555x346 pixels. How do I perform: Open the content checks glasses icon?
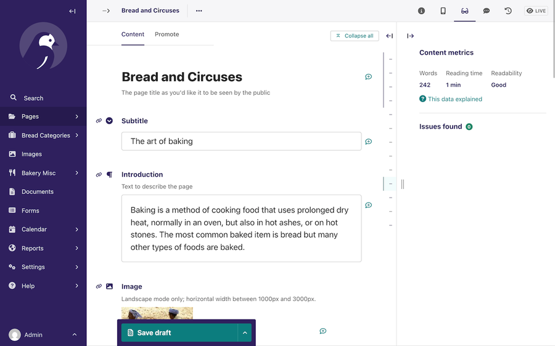click(464, 11)
